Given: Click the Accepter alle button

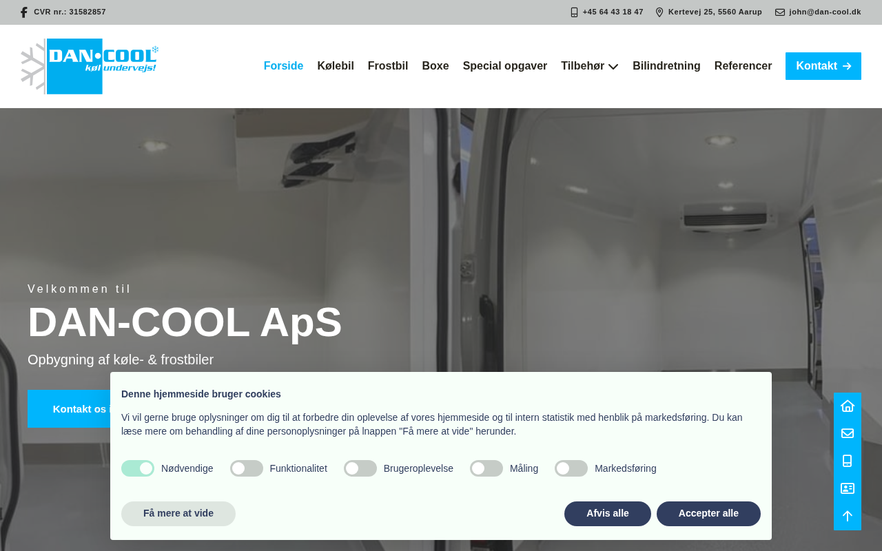Looking at the screenshot, I should [708, 514].
